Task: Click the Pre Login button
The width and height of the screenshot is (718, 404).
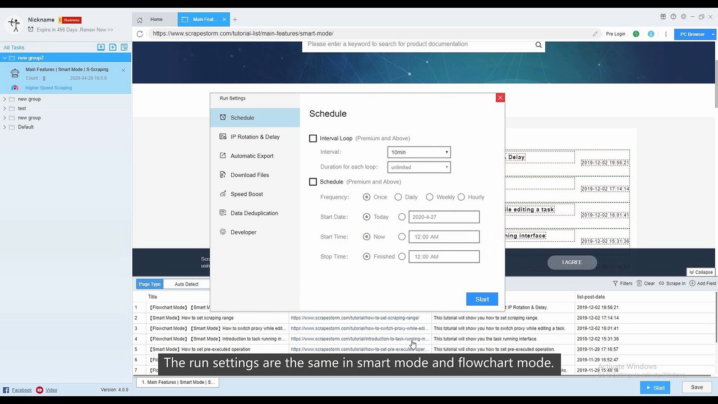Action: coord(615,34)
